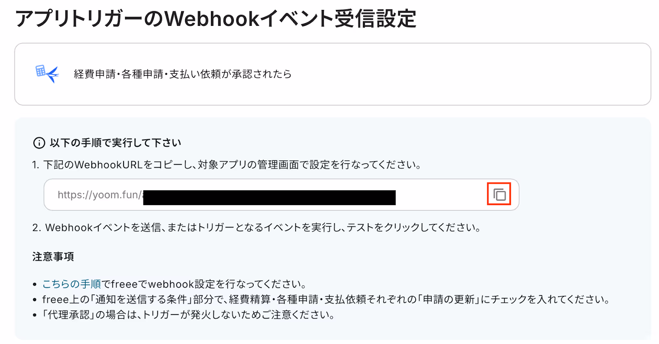Image resolution: width=659 pixels, height=344 pixels.
Task: Click the 代理承認 trigger warning note
Action: point(188,315)
